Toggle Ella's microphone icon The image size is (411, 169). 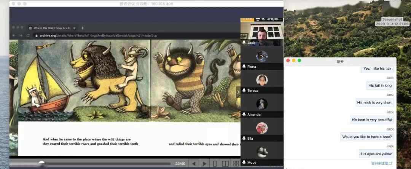(244, 138)
